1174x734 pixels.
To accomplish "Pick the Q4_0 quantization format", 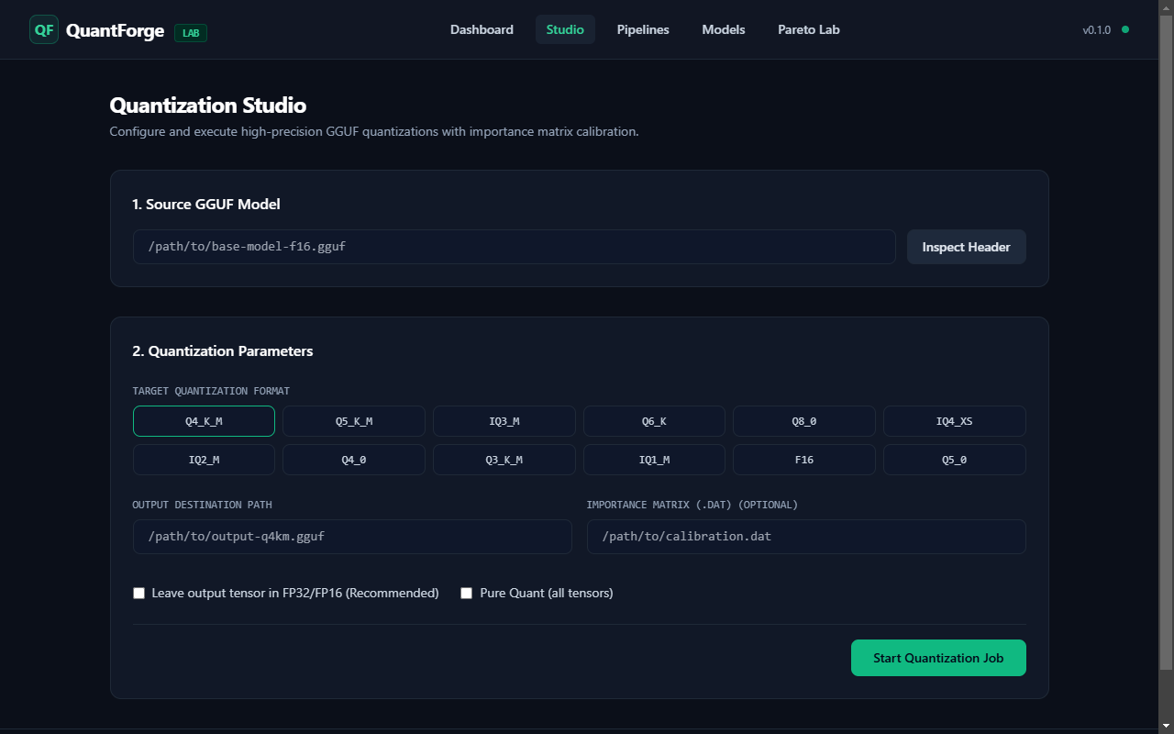I will coord(354,460).
